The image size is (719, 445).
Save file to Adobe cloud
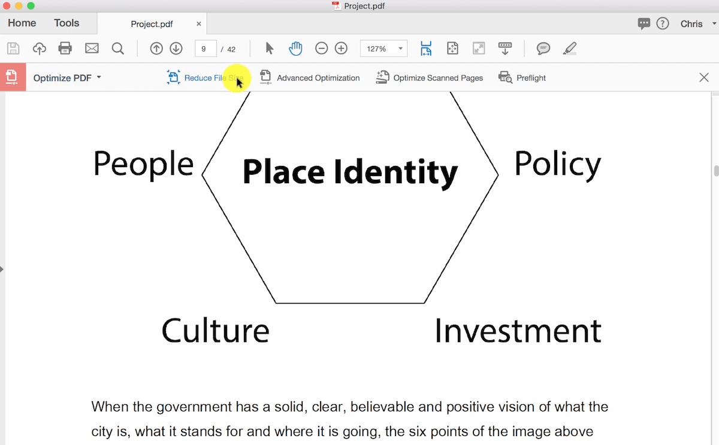[39, 49]
